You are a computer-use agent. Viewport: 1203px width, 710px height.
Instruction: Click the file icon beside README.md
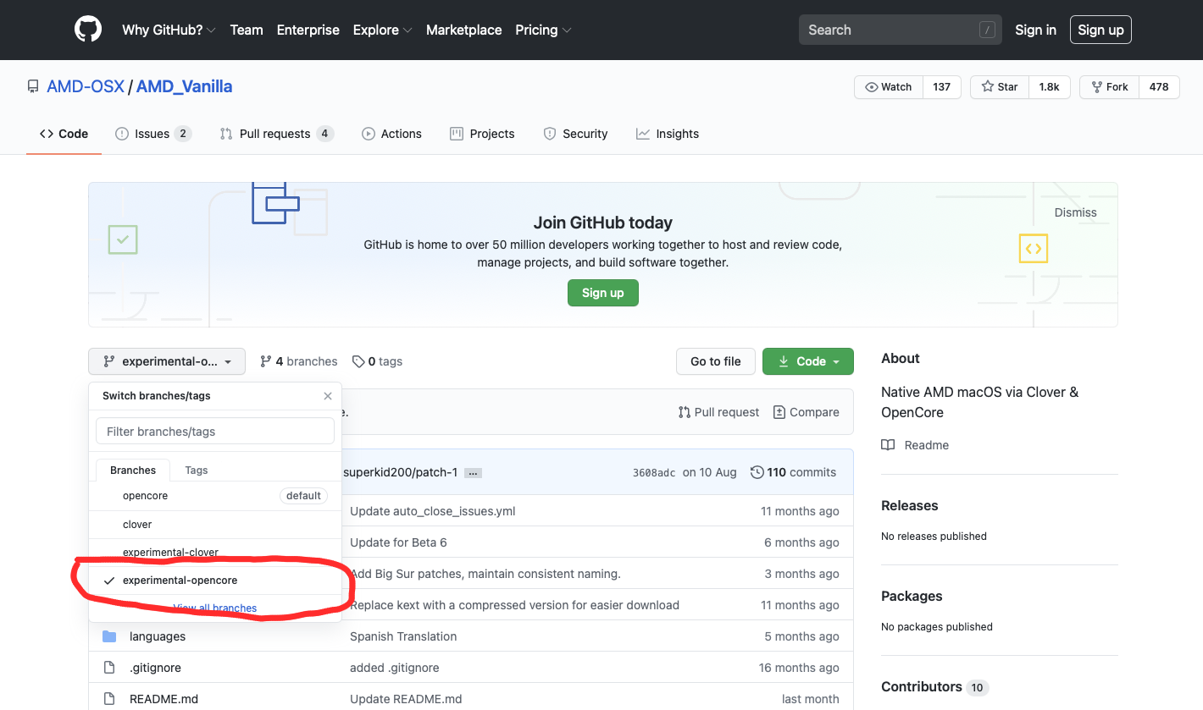[109, 699]
